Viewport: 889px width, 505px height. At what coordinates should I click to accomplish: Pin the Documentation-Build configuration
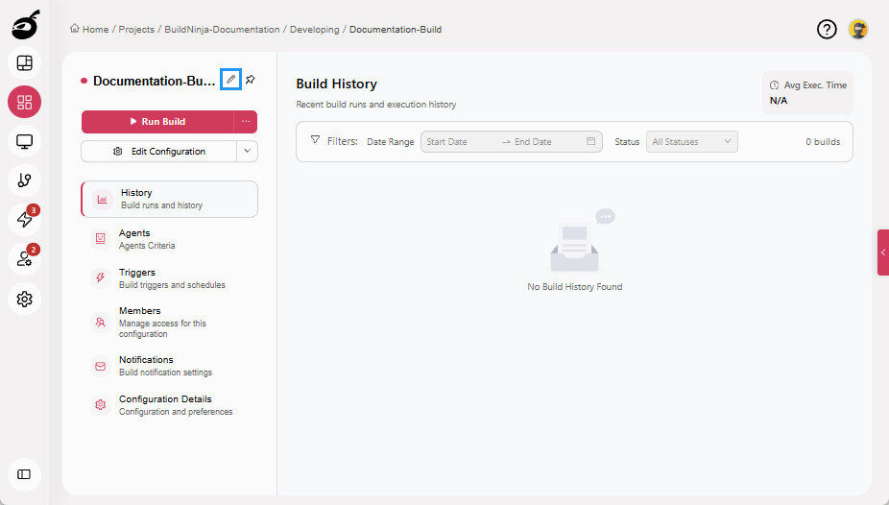pos(251,80)
